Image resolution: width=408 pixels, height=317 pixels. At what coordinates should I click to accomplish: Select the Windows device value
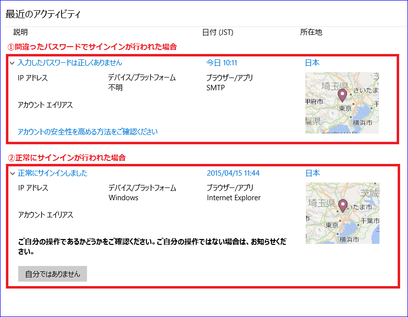pyautogui.click(x=123, y=198)
